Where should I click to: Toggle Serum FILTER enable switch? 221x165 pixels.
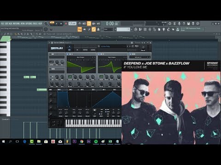pyautogui.click(x=130, y=54)
